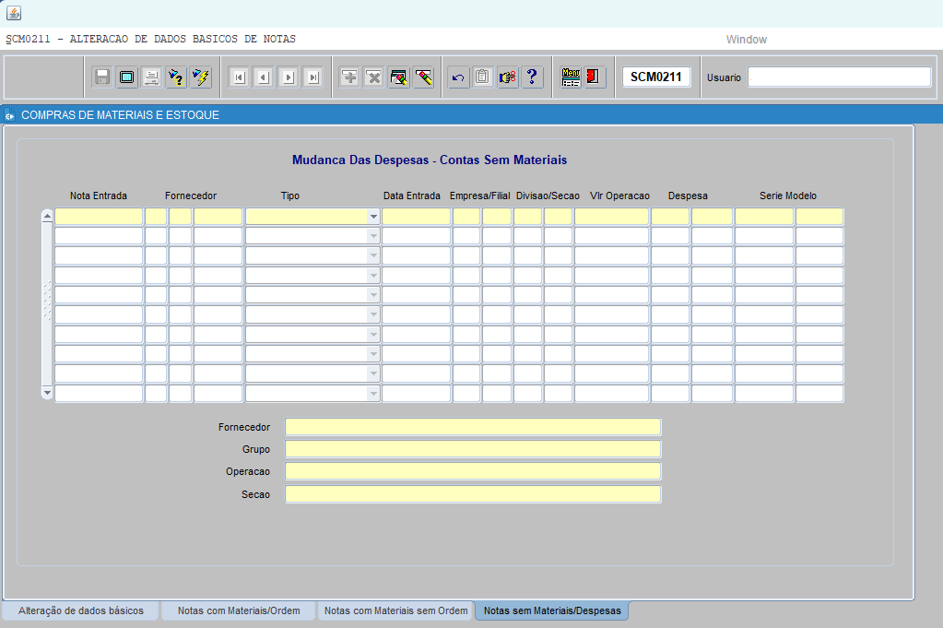Image resolution: width=943 pixels, height=628 pixels.
Task: Go to the last record
Action: pos(312,77)
